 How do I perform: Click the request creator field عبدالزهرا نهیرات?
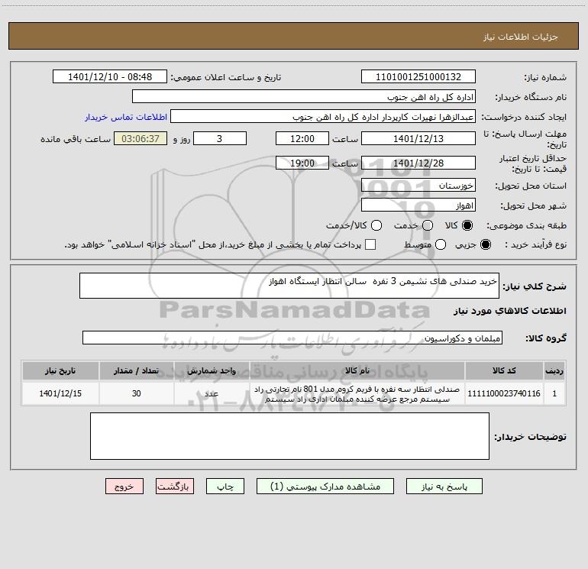coord(323,117)
